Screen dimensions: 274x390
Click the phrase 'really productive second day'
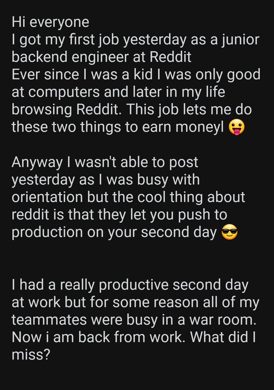point(154,285)
